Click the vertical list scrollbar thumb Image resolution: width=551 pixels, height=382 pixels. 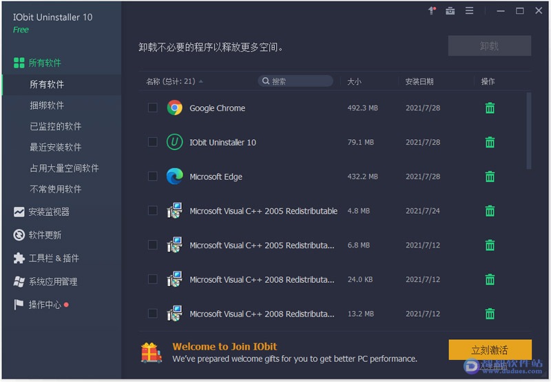pos(528,130)
